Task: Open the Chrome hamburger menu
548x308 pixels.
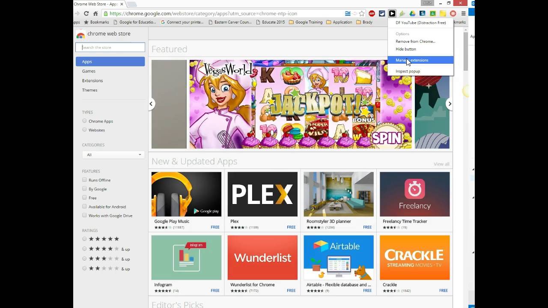Action: (463, 13)
